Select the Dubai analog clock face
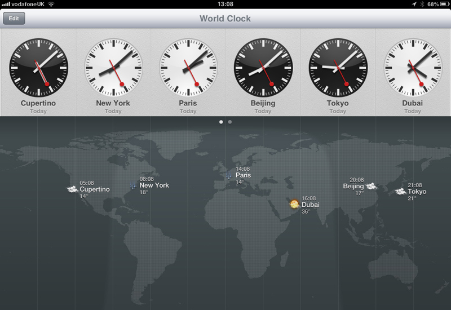The height and width of the screenshot is (310, 451). click(x=413, y=68)
